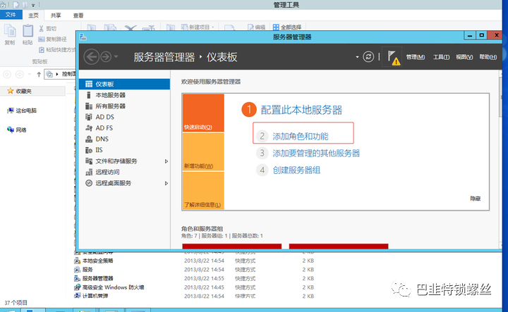Viewport: 508px width, 312px height.
Task: Select the 快速启动(Q) tile
Action: 203,113
